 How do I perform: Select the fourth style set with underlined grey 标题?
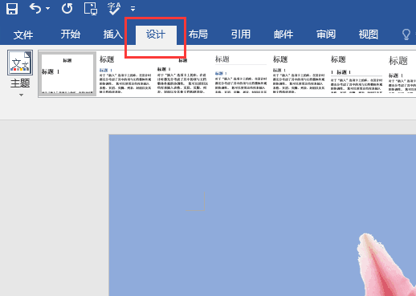[241, 74]
